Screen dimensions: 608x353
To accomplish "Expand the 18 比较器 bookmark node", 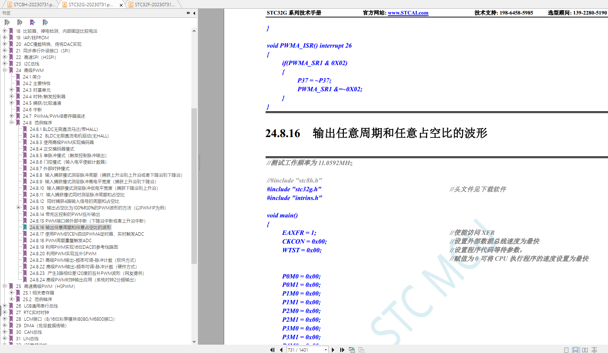I will pos(5,31).
